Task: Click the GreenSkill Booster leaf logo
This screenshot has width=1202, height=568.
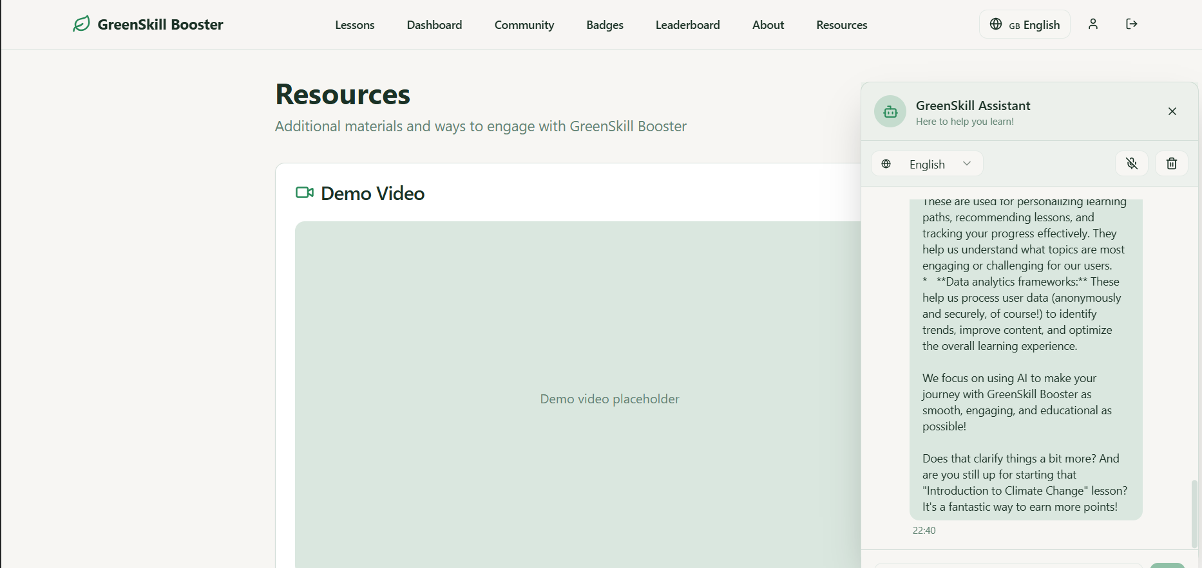Action: tap(81, 24)
